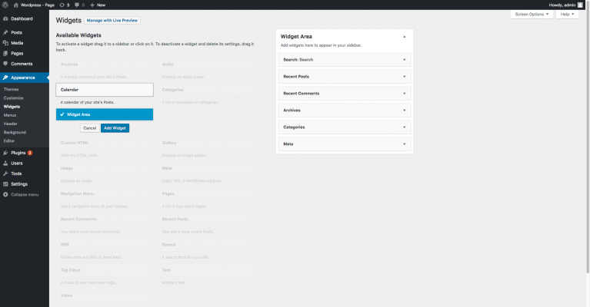This screenshot has height=307, width=590.
Task: Select Widgets submenu item
Action: [12, 107]
